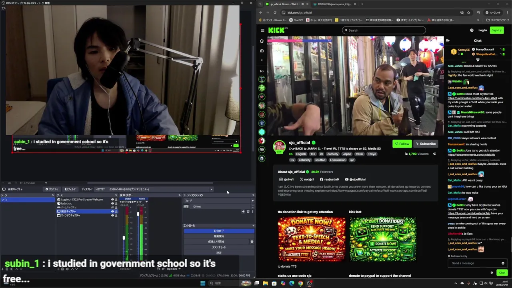Open the フェード transition dropdown

(x=219, y=201)
